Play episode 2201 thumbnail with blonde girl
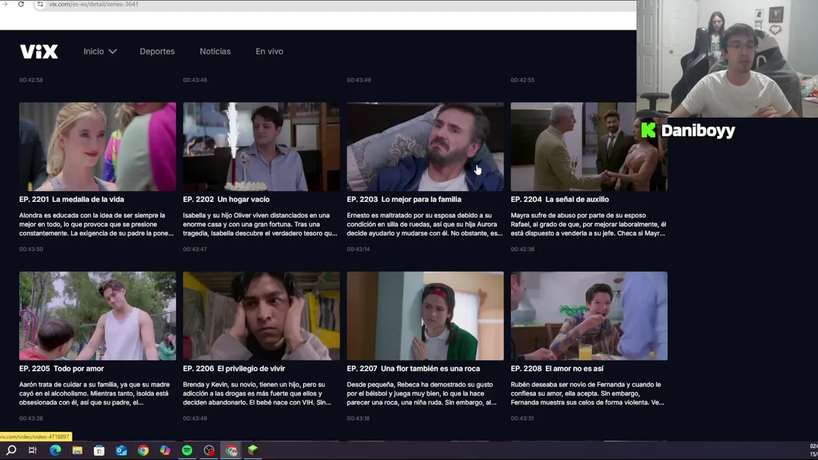The height and width of the screenshot is (460, 818). (x=97, y=147)
